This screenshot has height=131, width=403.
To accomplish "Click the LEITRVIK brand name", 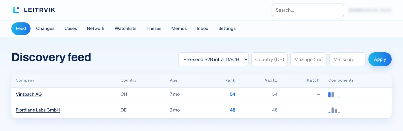I will [x=40, y=10].
